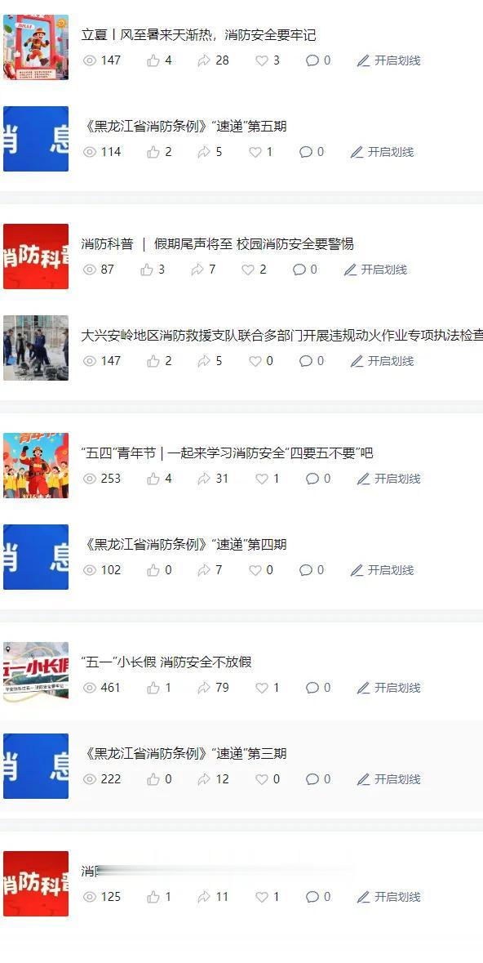483x963 pixels.
Task: Click the firefighter cartoon thumbnail of 五四青年节 article
Action: tap(36, 466)
